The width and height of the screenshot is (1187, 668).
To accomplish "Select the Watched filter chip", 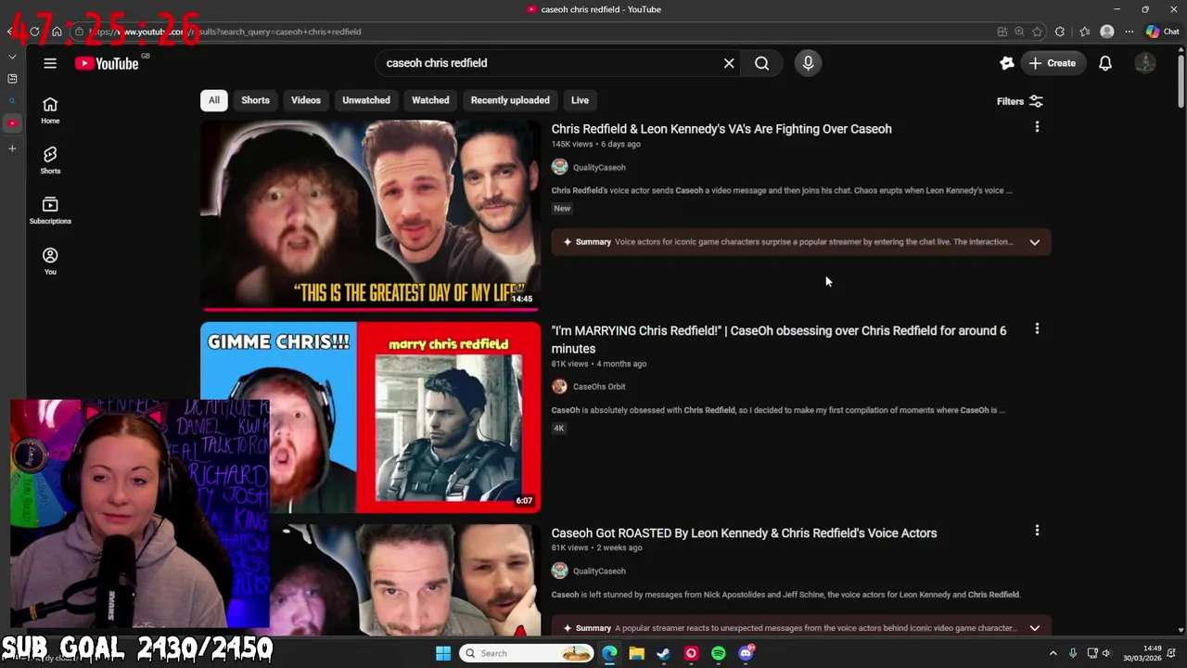I will pyautogui.click(x=430, y=100).
